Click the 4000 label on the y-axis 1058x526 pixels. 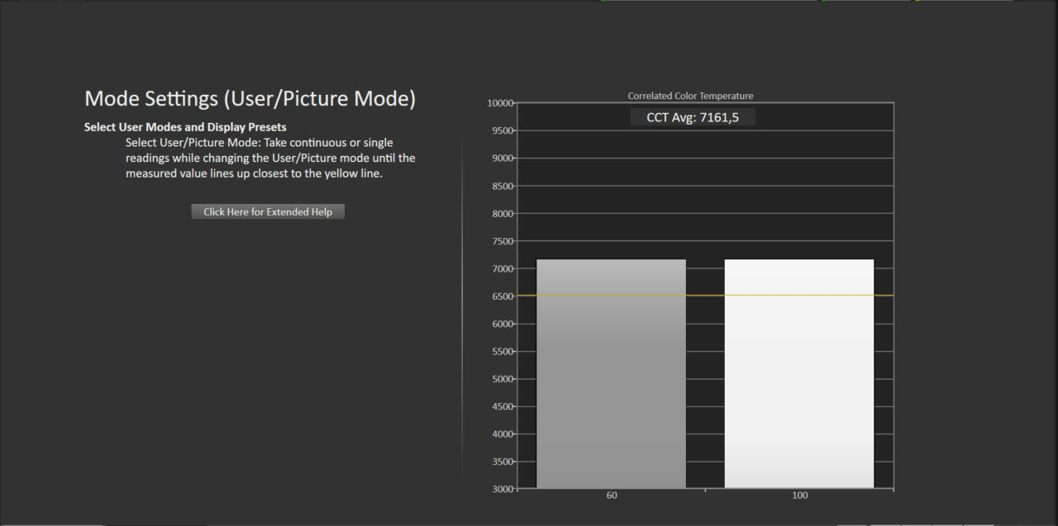(x=502, y=434)
